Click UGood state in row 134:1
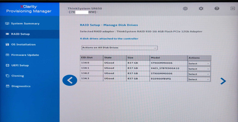This screenshot has width=238, height=122. [115, 68]
